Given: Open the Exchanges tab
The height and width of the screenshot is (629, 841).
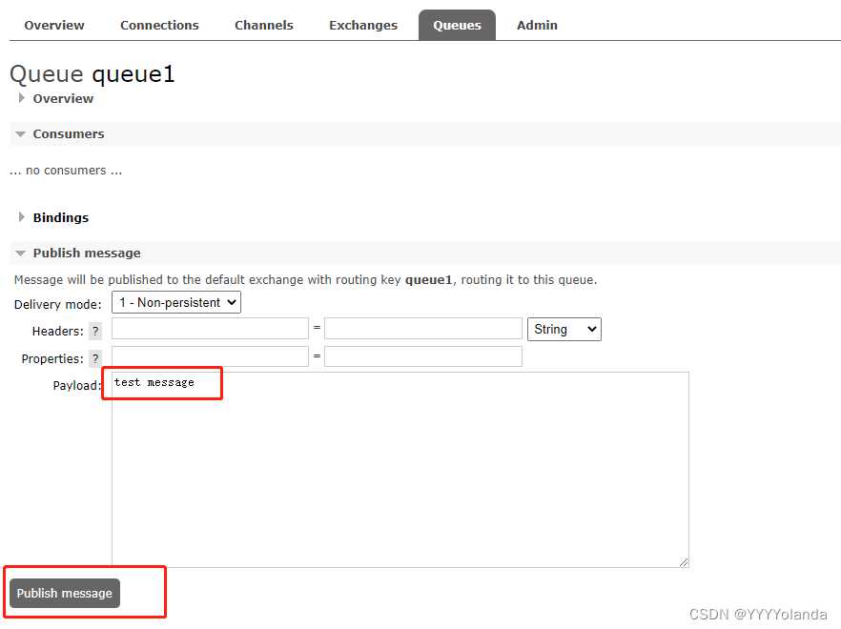Looking at the screenshot, I should tap(363, 25).
